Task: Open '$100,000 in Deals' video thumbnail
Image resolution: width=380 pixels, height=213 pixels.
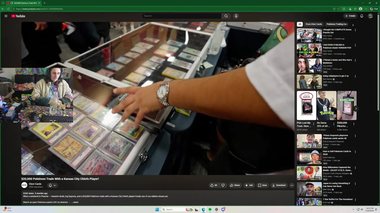Action: coord(309,50)
